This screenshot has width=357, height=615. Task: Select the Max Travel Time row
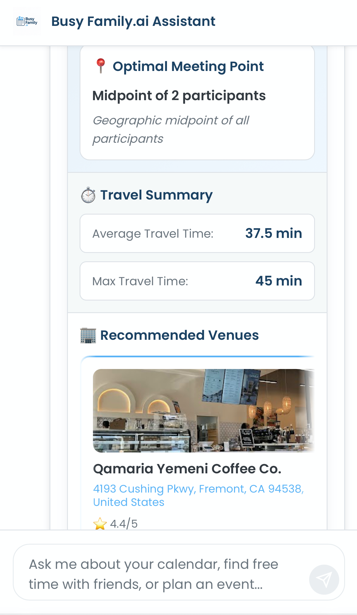pos(197,281)
